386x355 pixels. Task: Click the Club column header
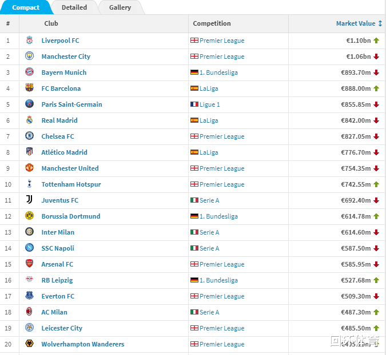click(x=51, y=23)
